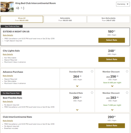Choose Advance Purchase Standard Rate radio button
This screenshot has height=133, width=131.
[92, 71]
